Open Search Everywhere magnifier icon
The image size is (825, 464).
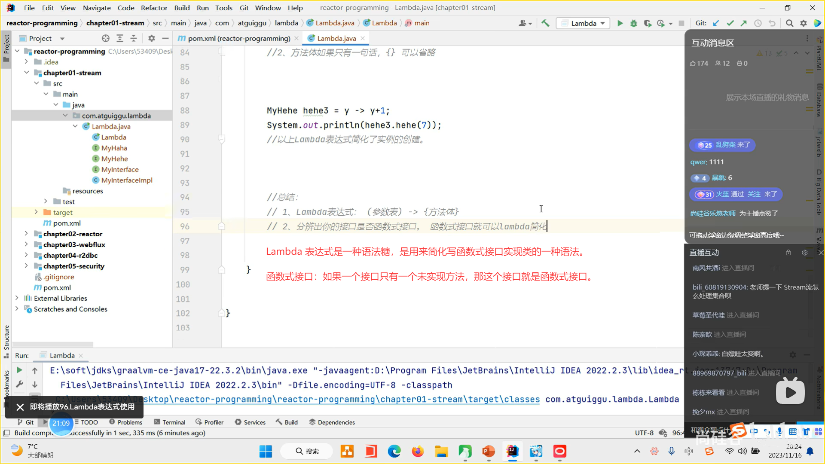789,23
